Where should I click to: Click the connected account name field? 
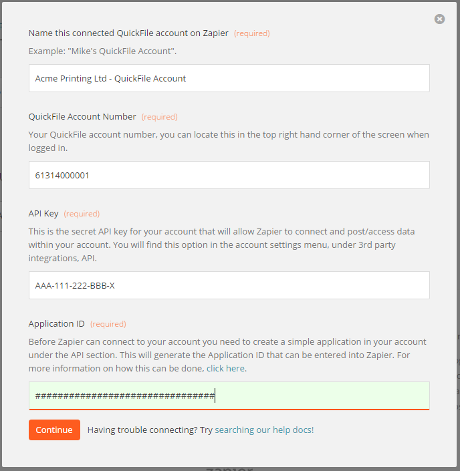(229, 78)
